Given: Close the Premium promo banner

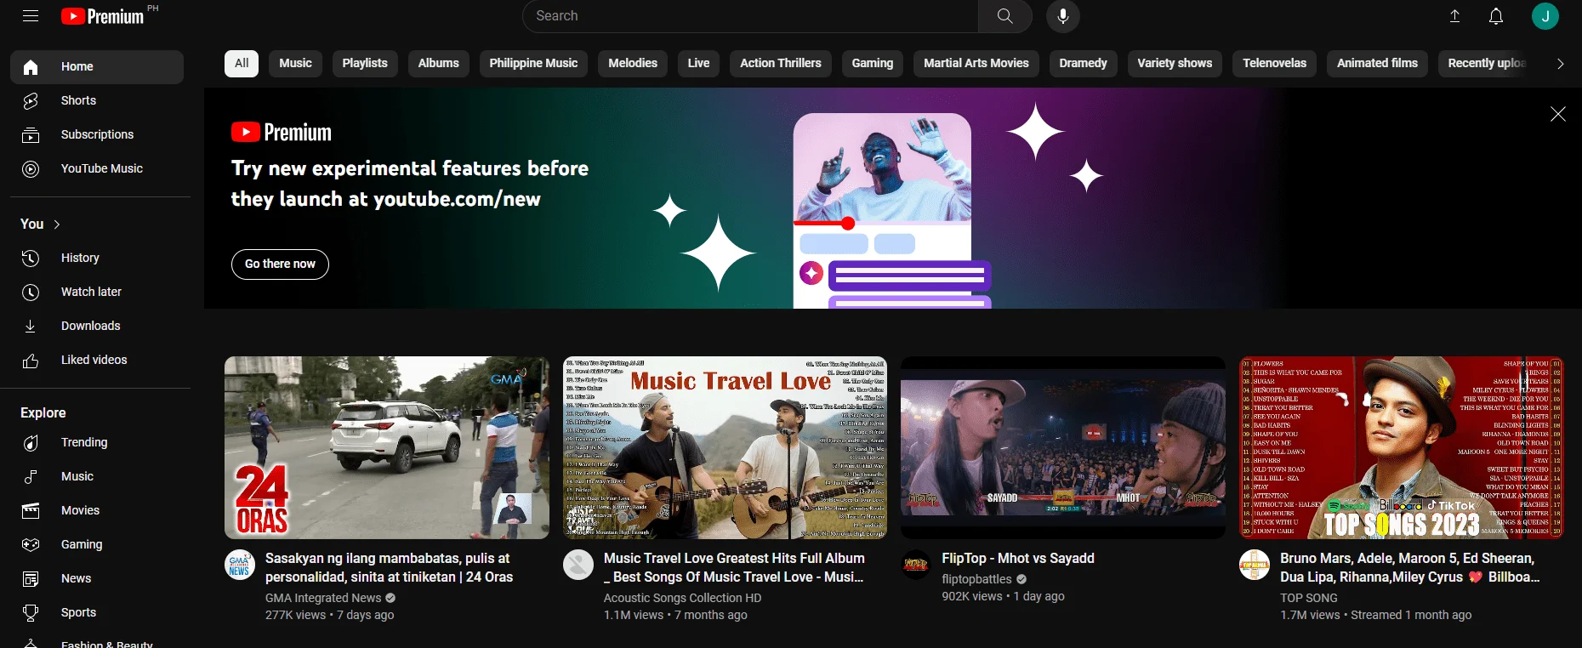Looking at the screenshot, I should (1557, 114).
